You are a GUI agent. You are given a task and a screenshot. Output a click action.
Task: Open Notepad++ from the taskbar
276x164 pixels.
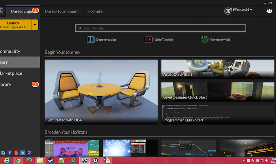pos(62,160)
